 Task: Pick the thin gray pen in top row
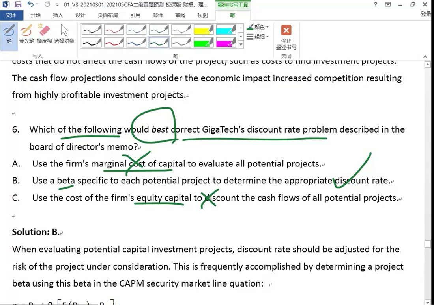point(181,30)
